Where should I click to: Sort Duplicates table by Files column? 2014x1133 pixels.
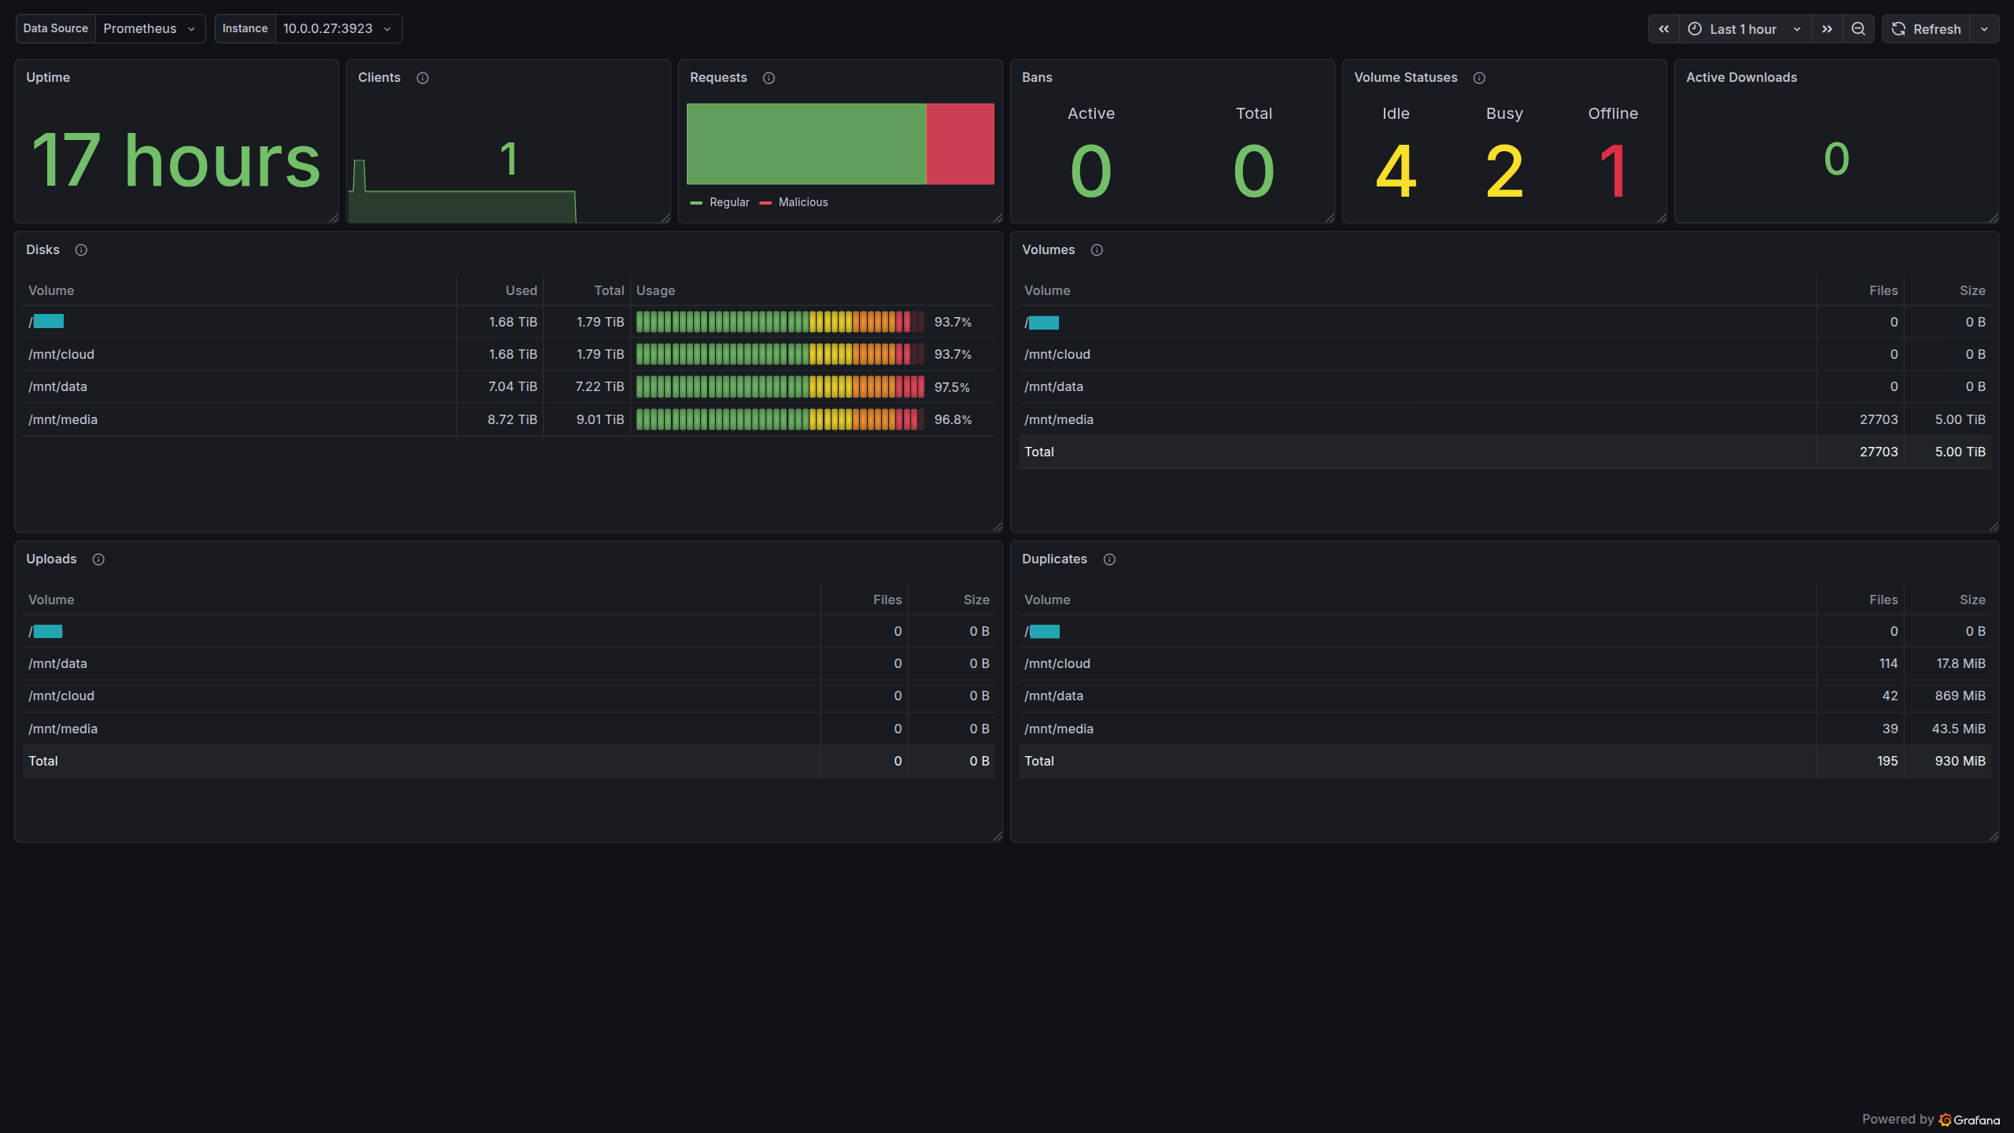[1883, 600]
